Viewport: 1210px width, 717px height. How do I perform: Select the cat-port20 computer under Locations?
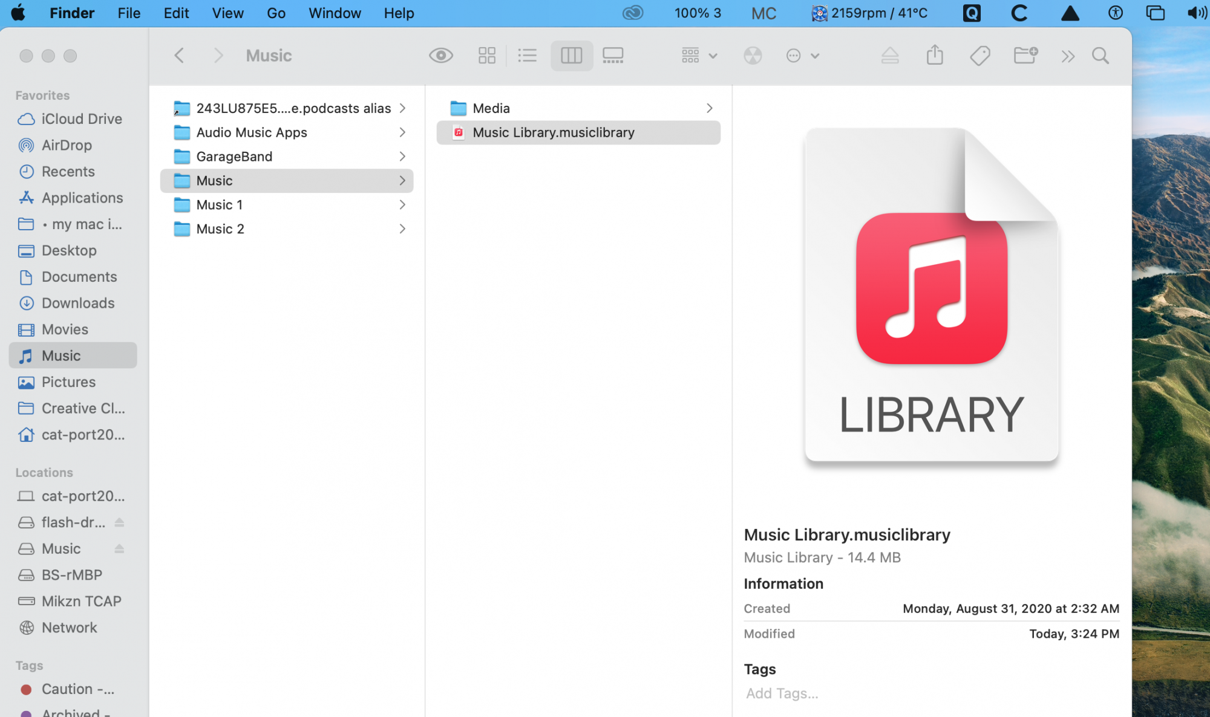point(73,496)
